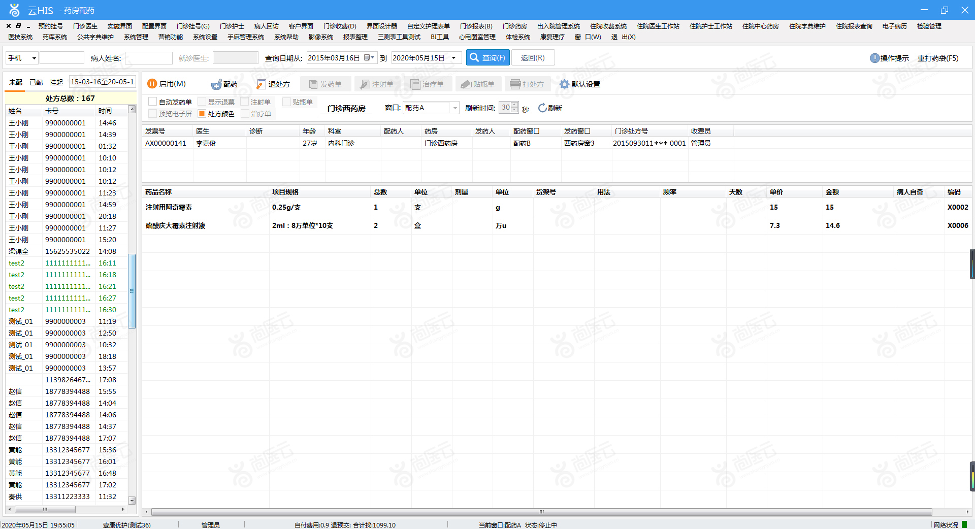This screenshot has width=975, height=529.
Task: Click the 配药 dispensing toolbar button
Action: [224, 84]
